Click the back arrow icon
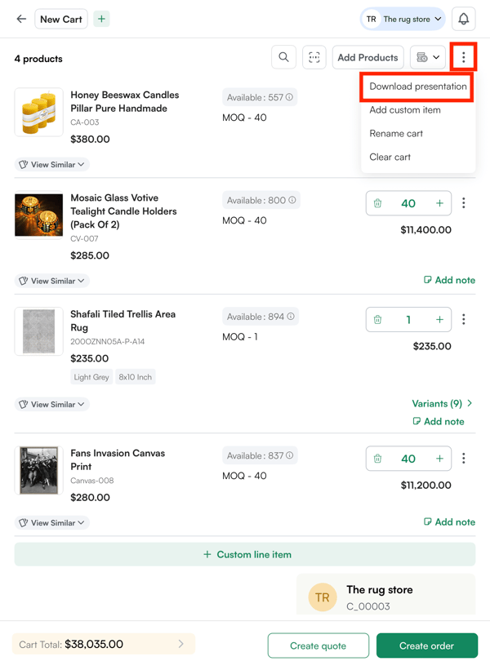 pos(21,19)
